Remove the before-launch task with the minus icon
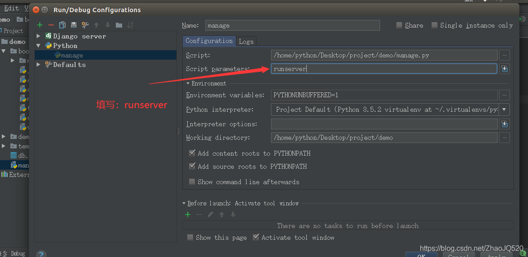Screen dimensions: 528x257 tap(199, 214)
